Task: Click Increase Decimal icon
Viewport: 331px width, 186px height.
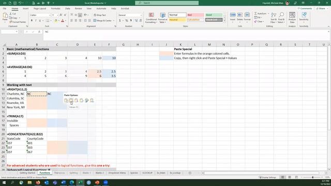Action: (136, 21)
